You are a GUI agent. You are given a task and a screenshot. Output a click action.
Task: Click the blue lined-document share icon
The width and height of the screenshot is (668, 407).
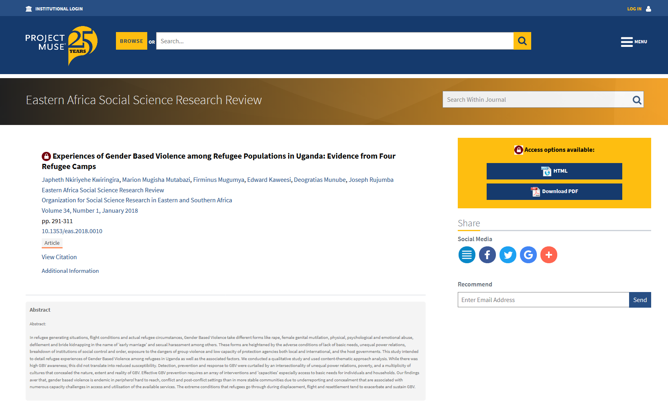point(467,255)
